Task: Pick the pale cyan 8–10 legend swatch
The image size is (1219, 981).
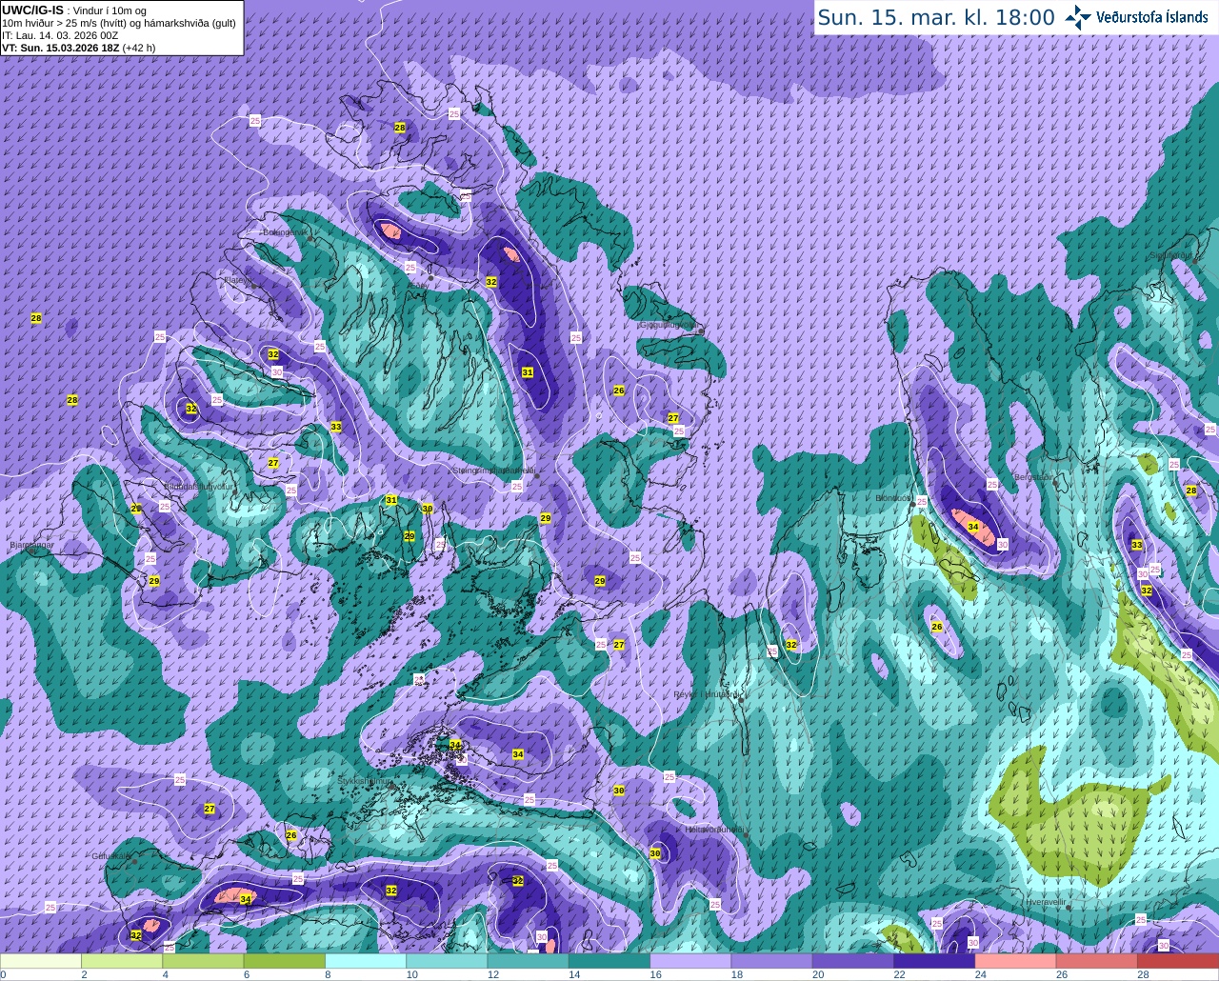Action: [367, 961]
